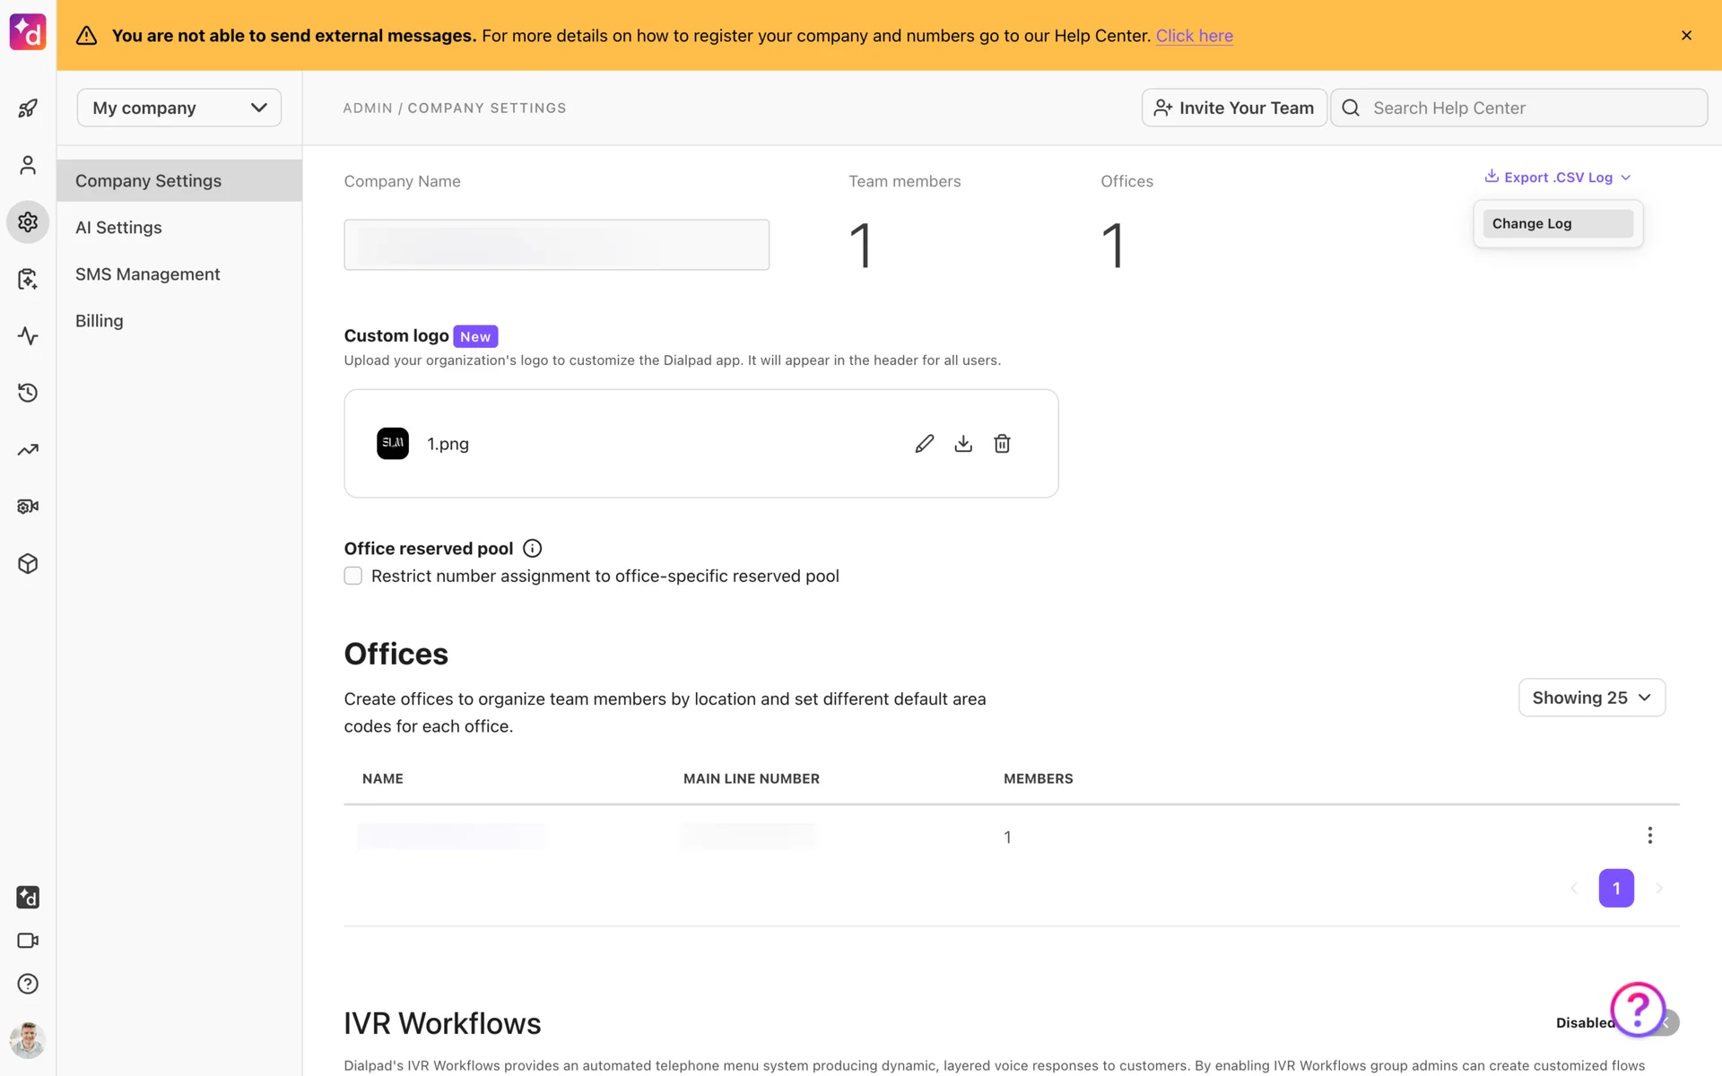The width and height of the screenshot is (1722, 1076).
Task: Open the Showing 25 dropdown
Action: pos(1591,698)
